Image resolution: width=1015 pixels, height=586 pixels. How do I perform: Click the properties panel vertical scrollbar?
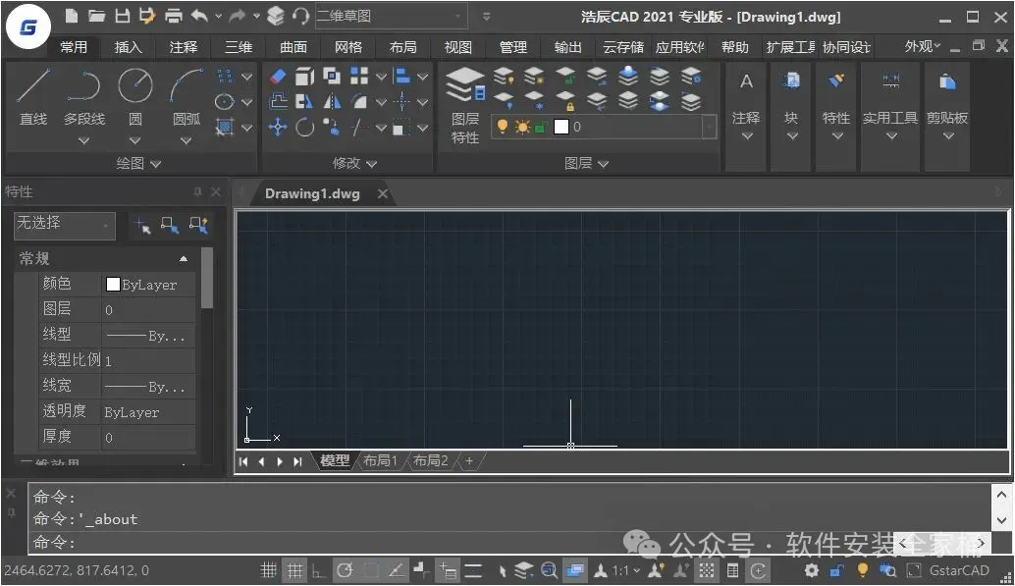pyautogui.click(x=207, y=279)
